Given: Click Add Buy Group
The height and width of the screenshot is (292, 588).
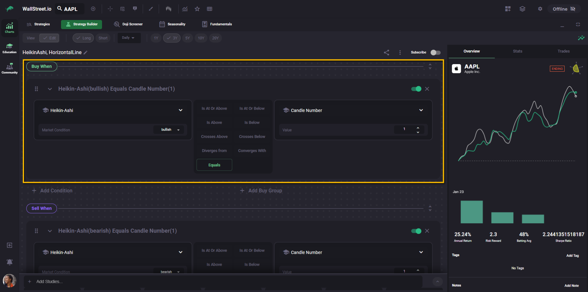Looking at the screenshot, I should point(261,191).
